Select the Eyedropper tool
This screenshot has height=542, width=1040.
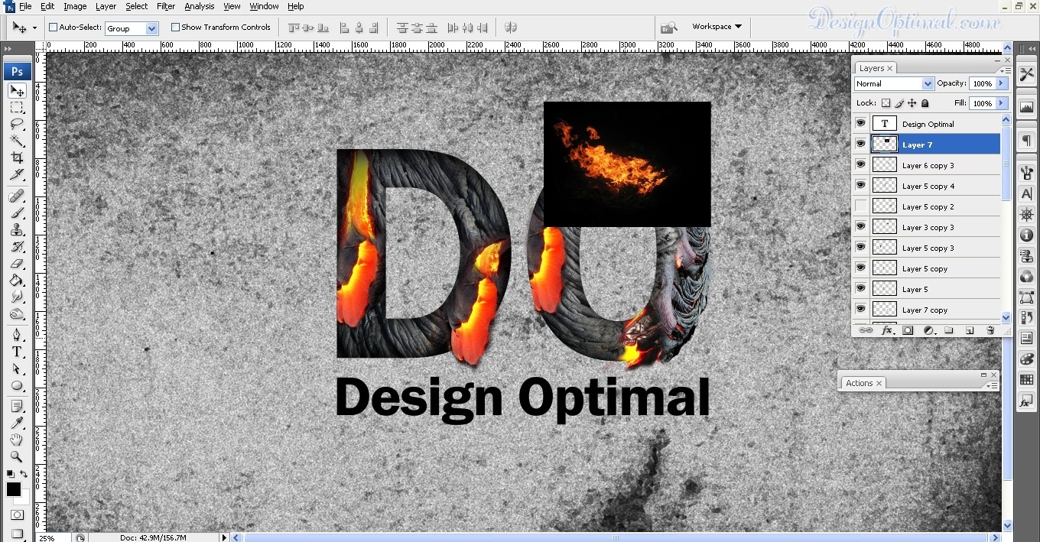[17, 423]
